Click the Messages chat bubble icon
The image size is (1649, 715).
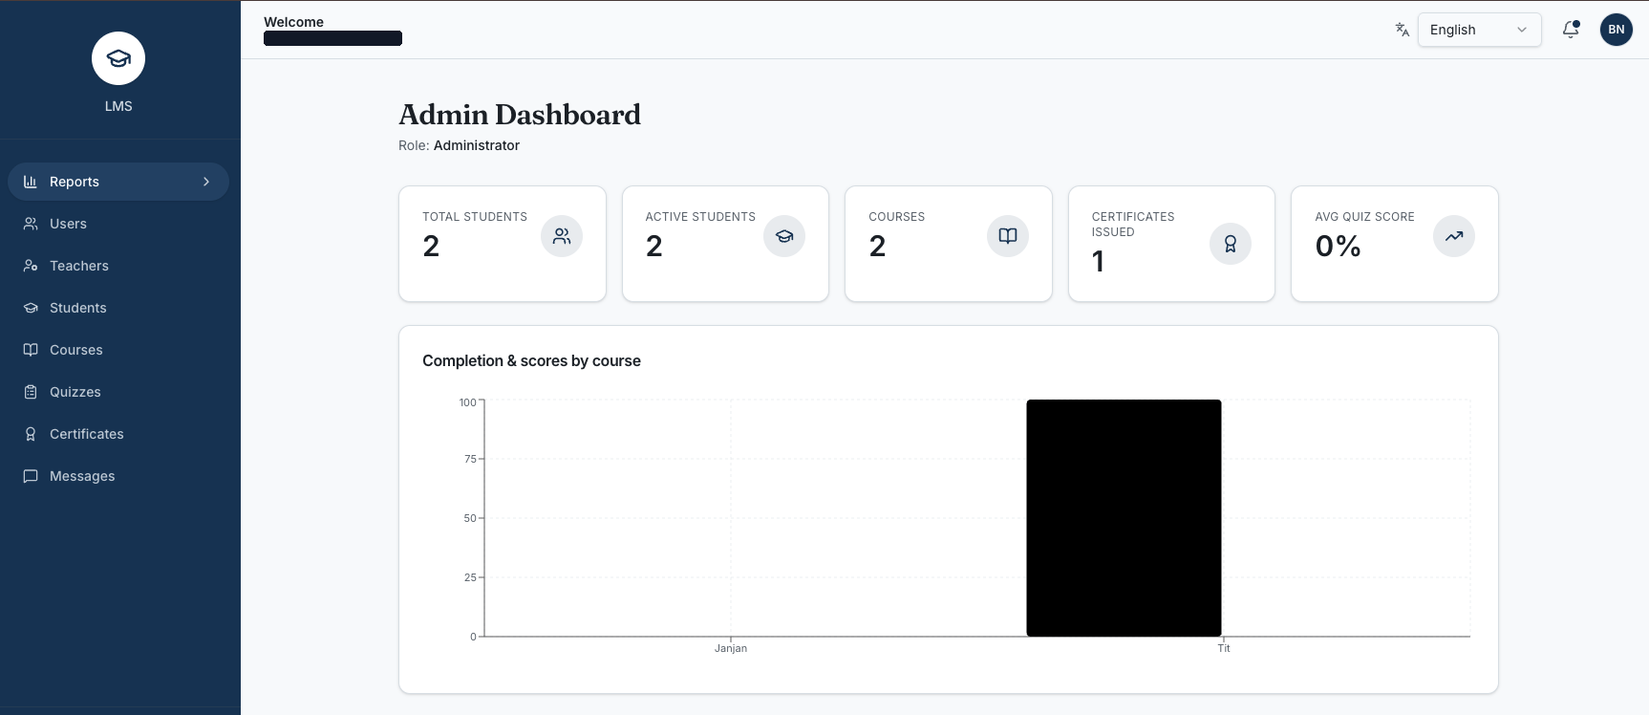point(31,476)
